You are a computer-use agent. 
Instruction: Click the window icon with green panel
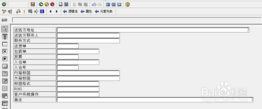pyautogui.click(x=108, y=4)
